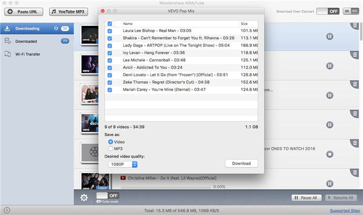Uncheck Demi Lovato - Let It Go checkbox
This screenshot has width=363, height=215.
[x=110, y=75]
